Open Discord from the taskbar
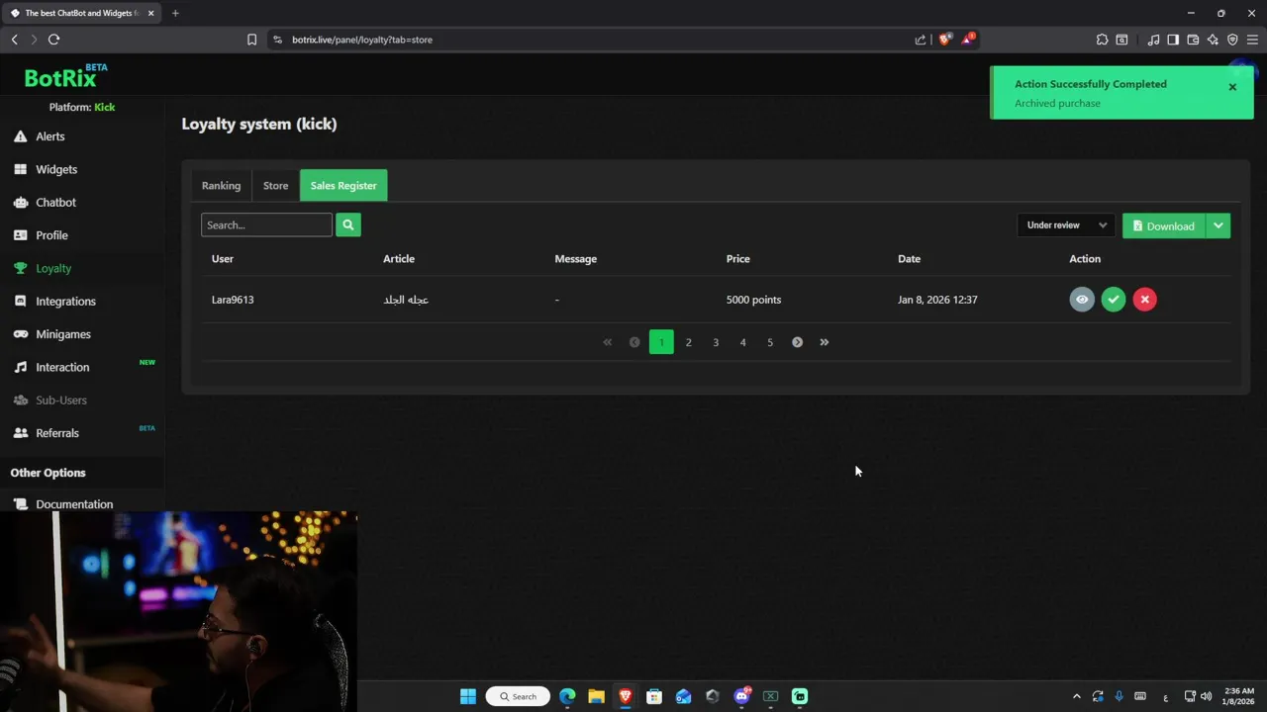Image resolution: width=1267 pixels, height=712 pixels. pos(741,696)
